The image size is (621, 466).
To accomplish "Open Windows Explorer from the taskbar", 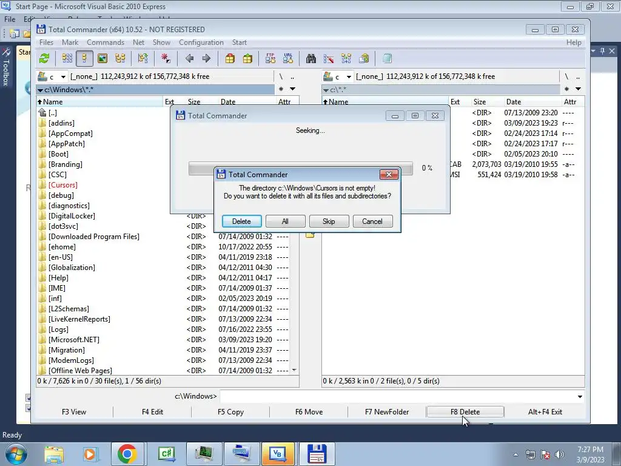I will (x=54, y=454).
